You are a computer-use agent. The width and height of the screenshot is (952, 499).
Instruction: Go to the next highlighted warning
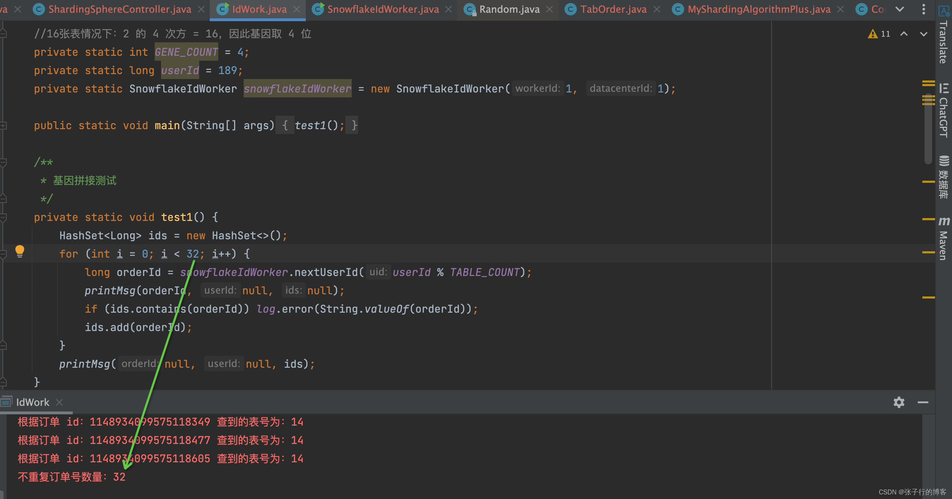click(923, 34)
